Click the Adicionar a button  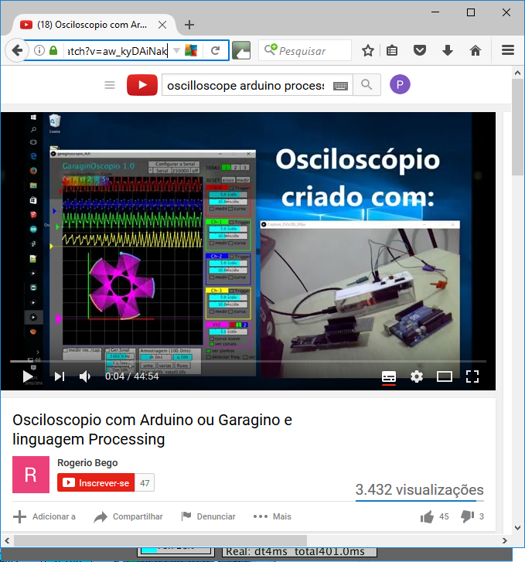pyautogui.click(x=45, y=516)
